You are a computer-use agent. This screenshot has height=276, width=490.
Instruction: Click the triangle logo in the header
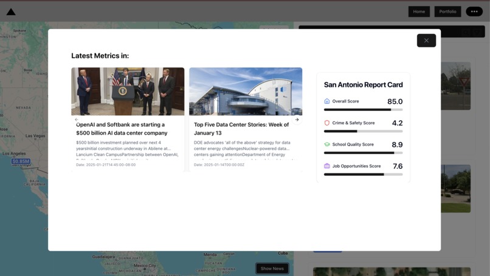(x=11, y=12)
